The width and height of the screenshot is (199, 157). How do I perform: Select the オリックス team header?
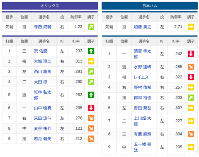(50, 6)
